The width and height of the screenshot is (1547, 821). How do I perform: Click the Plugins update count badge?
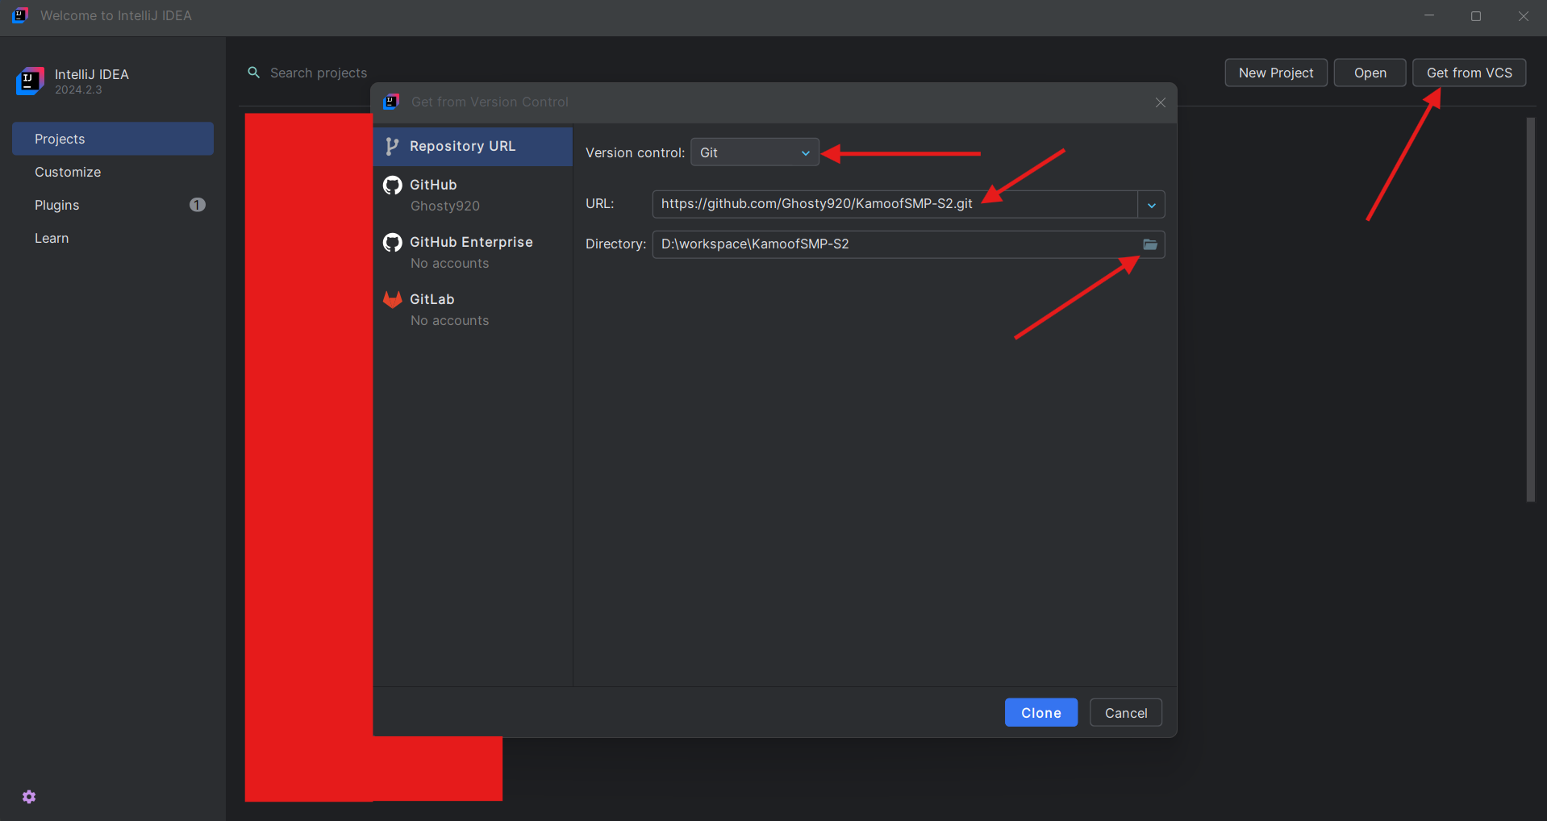(197, 205)
